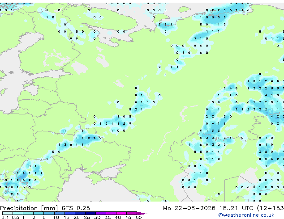Click the '25' legend scale value
The width and height of the screenshot is (284, 219).
tap(87, 217)
